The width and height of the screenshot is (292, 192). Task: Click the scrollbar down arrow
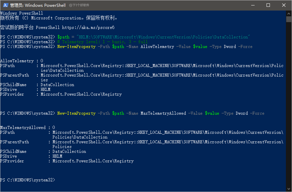pos(289,189)
